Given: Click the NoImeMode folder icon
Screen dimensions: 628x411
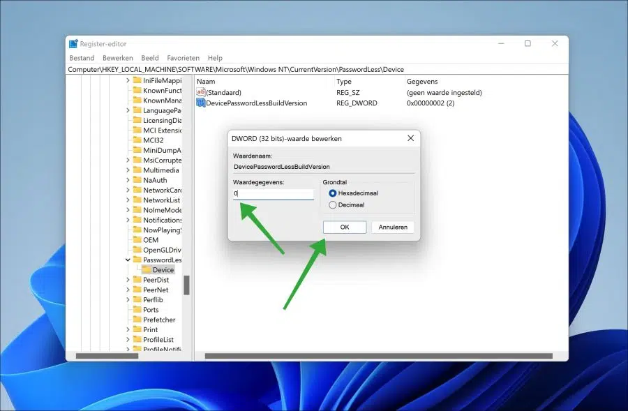Looking at the screenshot, I should (137, 210).
